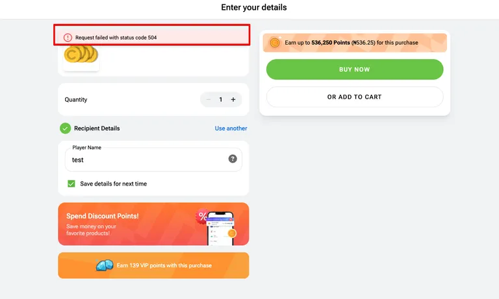Uncheck Save details for next time
499x299 pixels.
[71, 184]
